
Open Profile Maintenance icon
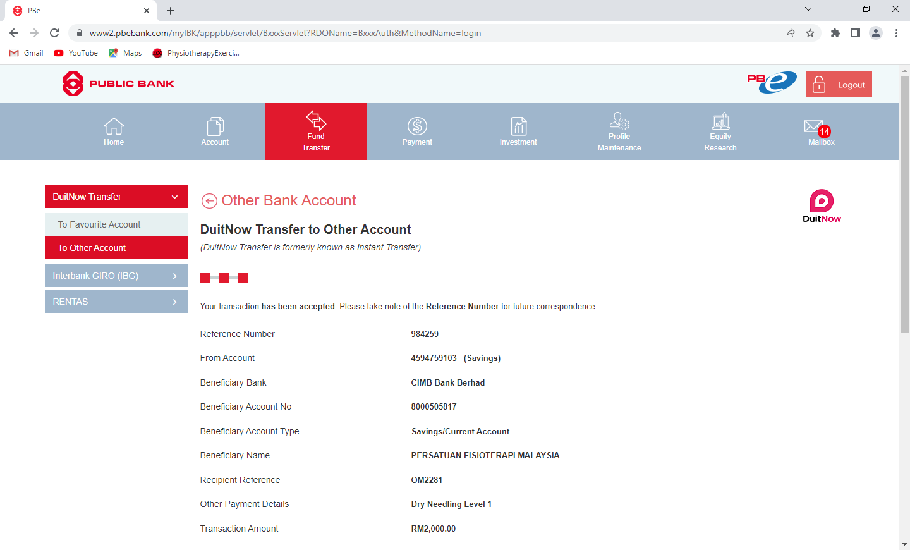(619, 121)
